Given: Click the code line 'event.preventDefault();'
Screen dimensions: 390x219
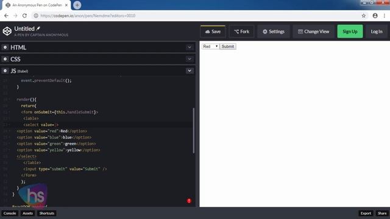Looking at the screenshot, I should (46, 80).
